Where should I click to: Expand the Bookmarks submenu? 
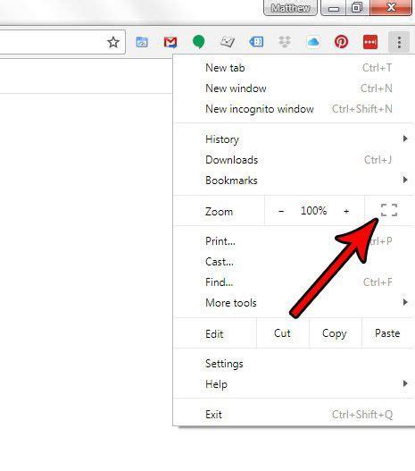point(294,181)
